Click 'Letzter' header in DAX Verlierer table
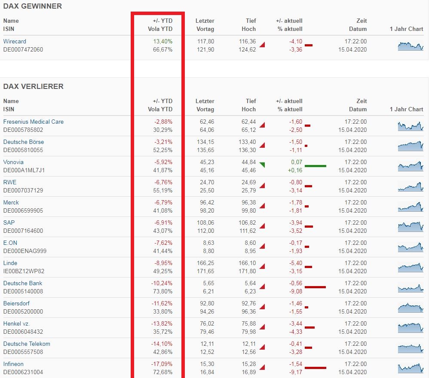The height and width of the screenshot is (378, 429). pos(205,101)
